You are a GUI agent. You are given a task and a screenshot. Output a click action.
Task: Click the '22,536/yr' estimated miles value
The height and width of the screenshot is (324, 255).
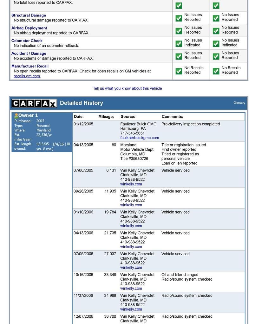click(44, 135)
